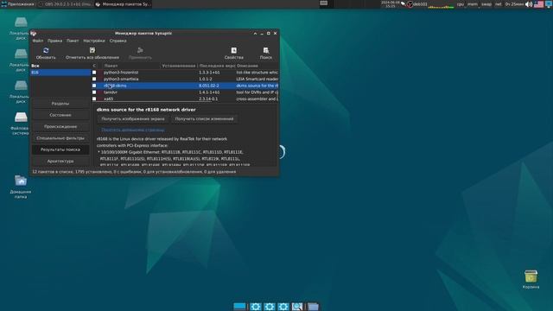Click Отметить все обновления toolbar icon
The image size is (553, 311).
click(x=92, y=50)
